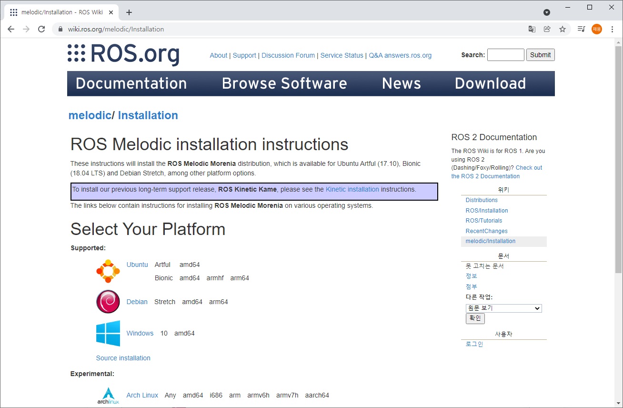
Task: Open Chrome three-dot menu
Action: [612, 29]
